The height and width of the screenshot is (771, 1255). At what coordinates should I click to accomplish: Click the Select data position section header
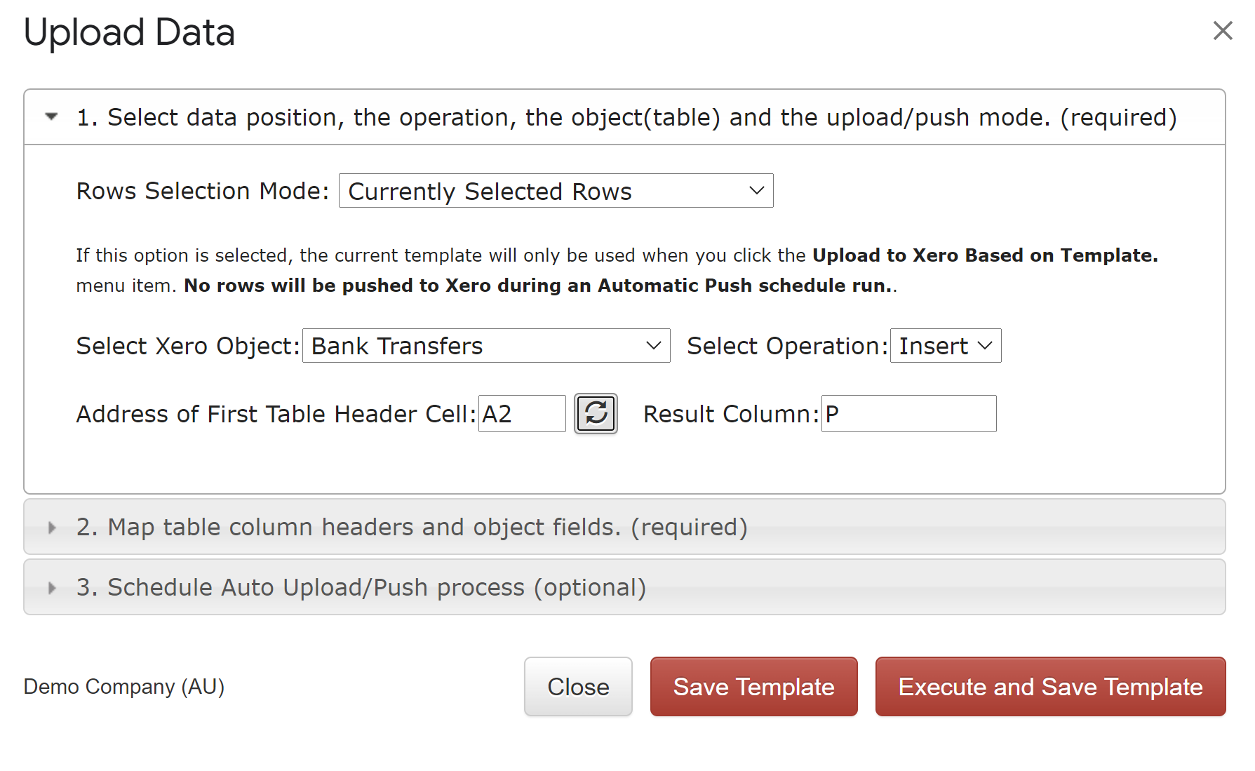click(x=624, y=117)
